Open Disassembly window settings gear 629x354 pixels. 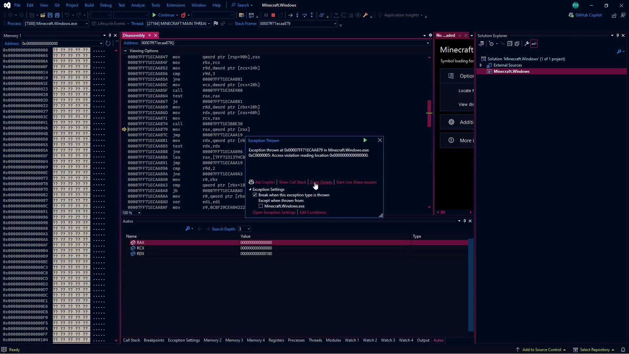pos(430,35)
